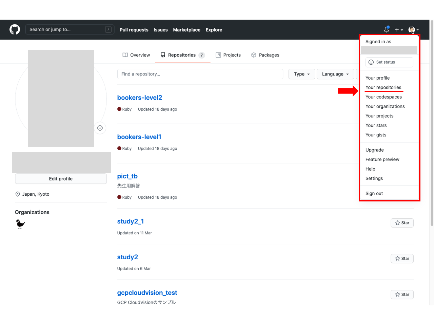Click the Updated on 6 Mar text
The height and width of the screenshot is (325, 434).
click(x=134, y=269)
